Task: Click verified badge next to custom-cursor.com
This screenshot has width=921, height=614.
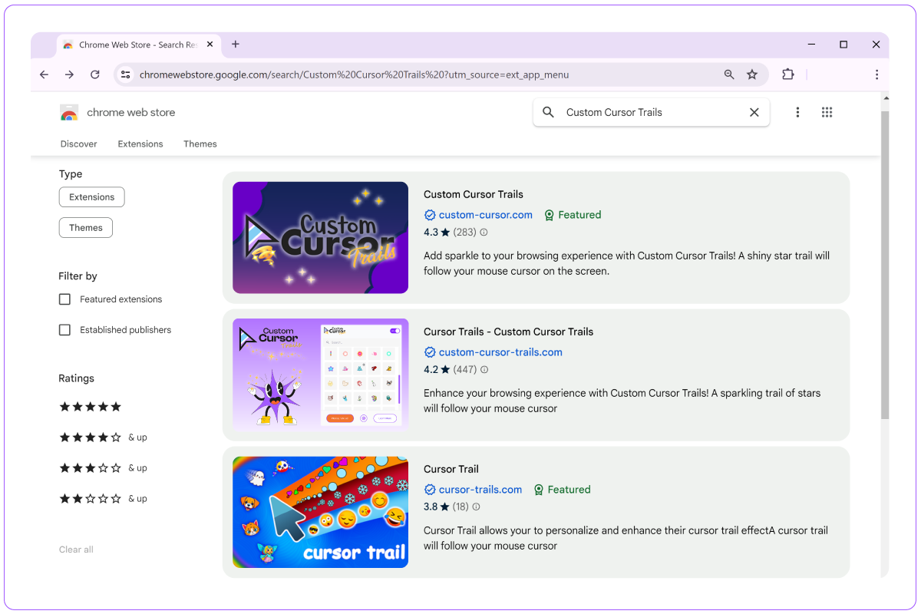Action: (x=430, y=215)
